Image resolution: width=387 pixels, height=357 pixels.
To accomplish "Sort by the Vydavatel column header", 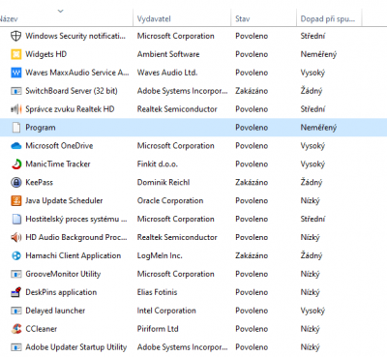I will 154,19.
